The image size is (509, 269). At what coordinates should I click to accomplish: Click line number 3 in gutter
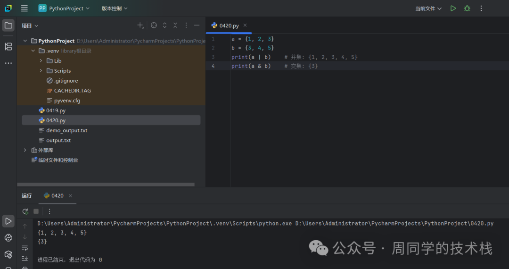[213, 57]
